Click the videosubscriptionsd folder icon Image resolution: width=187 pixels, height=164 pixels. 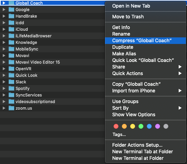click(x=11, y=101)
